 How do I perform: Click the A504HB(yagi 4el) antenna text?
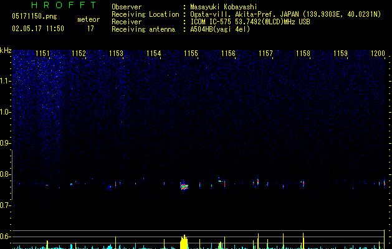(x=220, y=29)
